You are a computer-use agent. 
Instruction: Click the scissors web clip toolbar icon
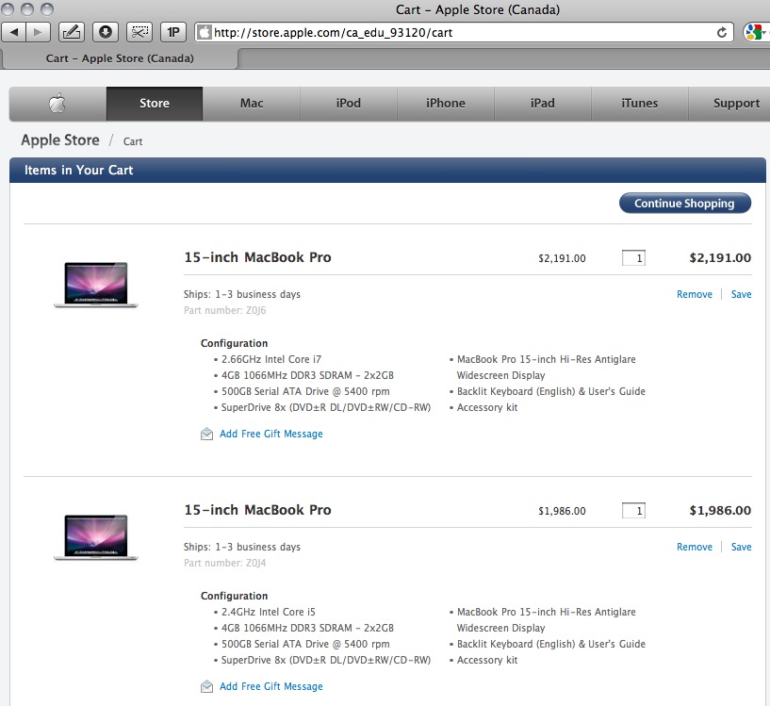click(139, 32)
